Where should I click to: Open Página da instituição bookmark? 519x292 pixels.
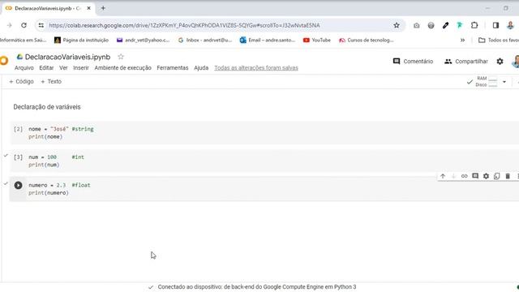pos(81,40)
